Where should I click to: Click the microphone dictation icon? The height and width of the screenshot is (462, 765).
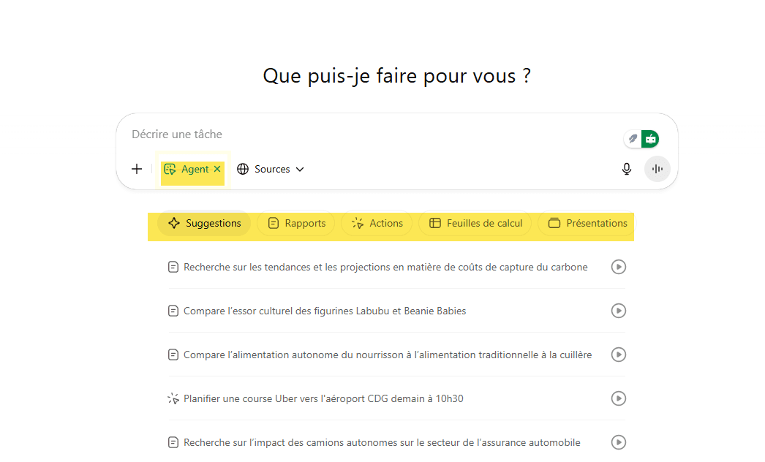coord(626,169)
